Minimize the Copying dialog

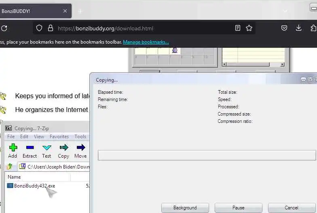pos(303,80)
